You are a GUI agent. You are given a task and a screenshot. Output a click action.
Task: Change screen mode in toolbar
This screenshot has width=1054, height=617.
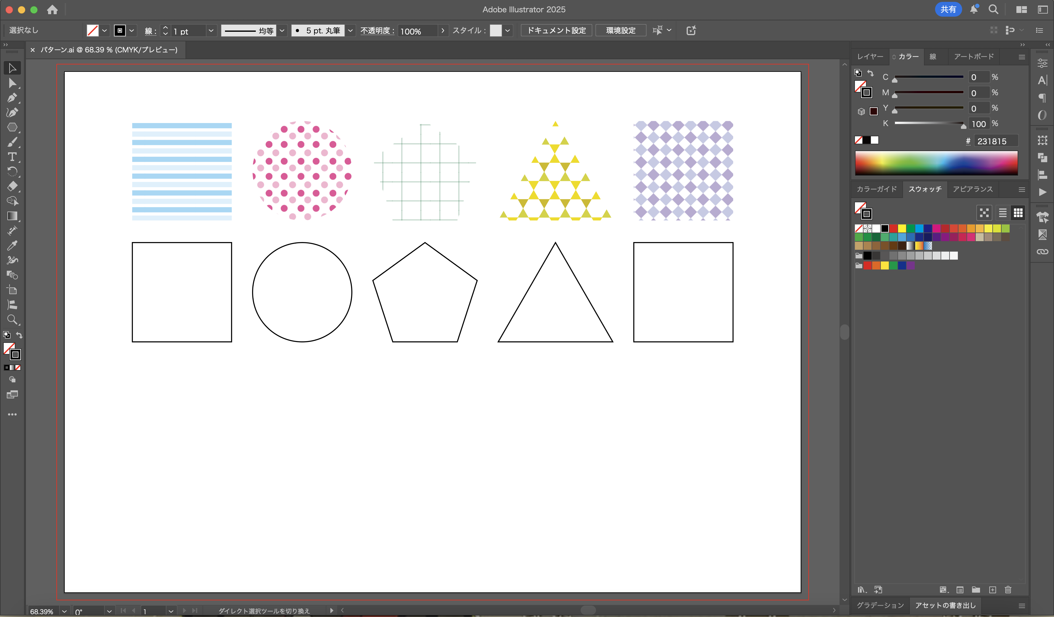pyautogui.click(x=12, y=395)
